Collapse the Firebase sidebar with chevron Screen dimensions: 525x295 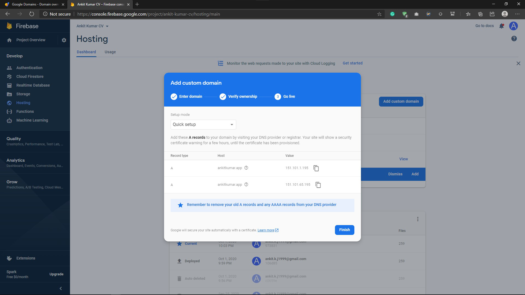pos(61,288)
